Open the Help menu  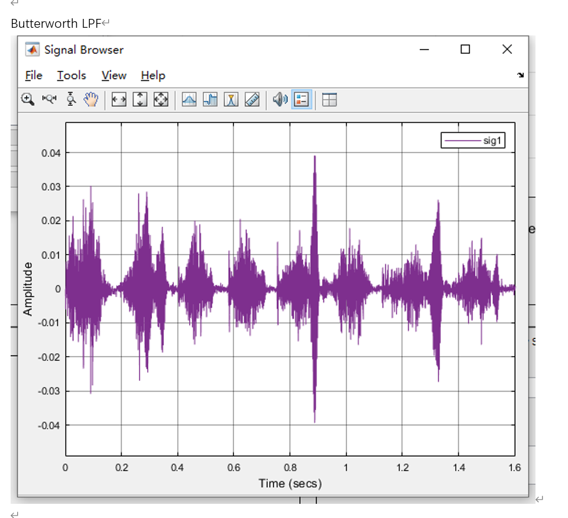point(153,75)
